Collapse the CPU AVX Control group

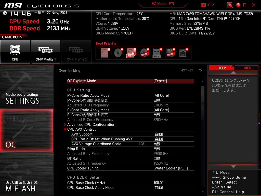coord(65,129)
